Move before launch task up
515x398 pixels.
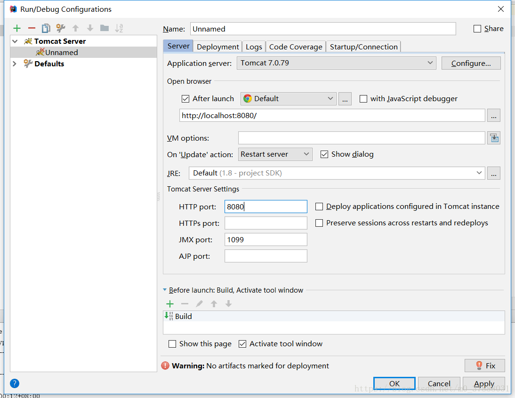click(x=214, y=304)
